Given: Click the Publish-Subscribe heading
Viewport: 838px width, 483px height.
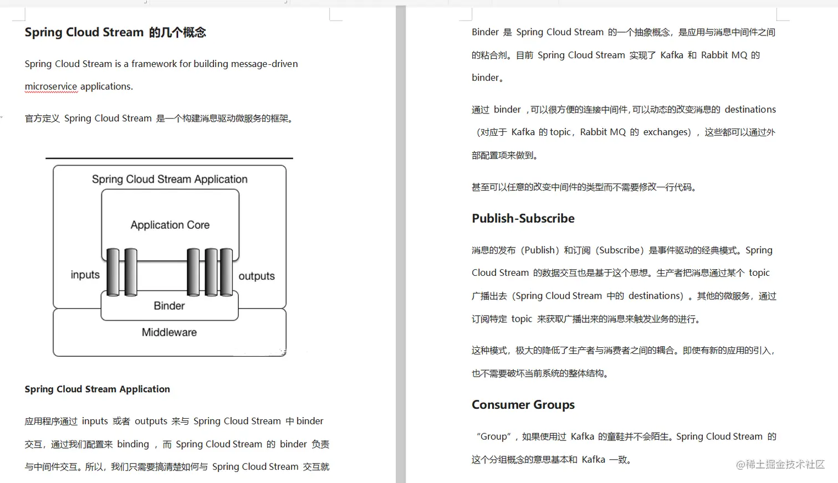Looking at the screenshot, I should 523,218.
